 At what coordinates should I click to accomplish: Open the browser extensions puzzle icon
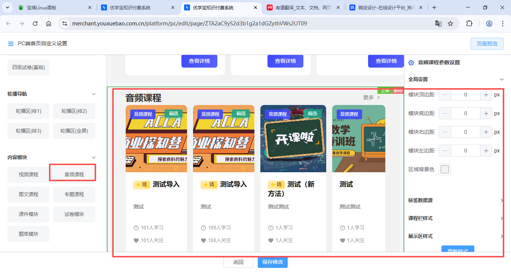469,24
